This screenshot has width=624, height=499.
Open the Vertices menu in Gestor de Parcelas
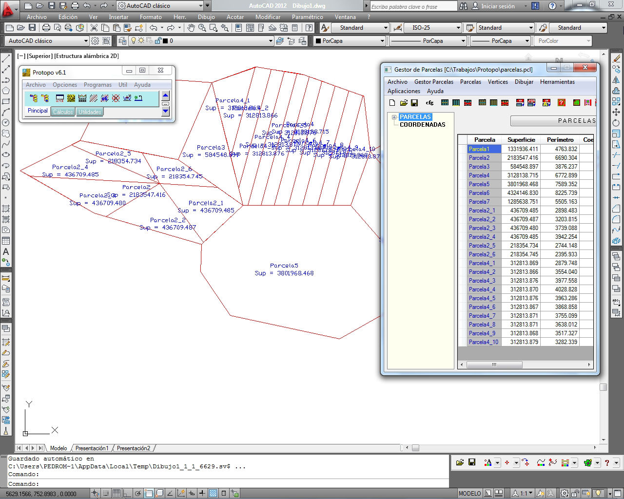[498, 82]
